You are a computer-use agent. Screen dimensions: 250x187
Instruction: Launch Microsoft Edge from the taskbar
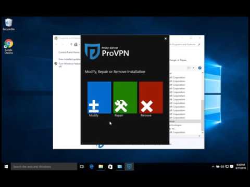click(x=92, y=167)
